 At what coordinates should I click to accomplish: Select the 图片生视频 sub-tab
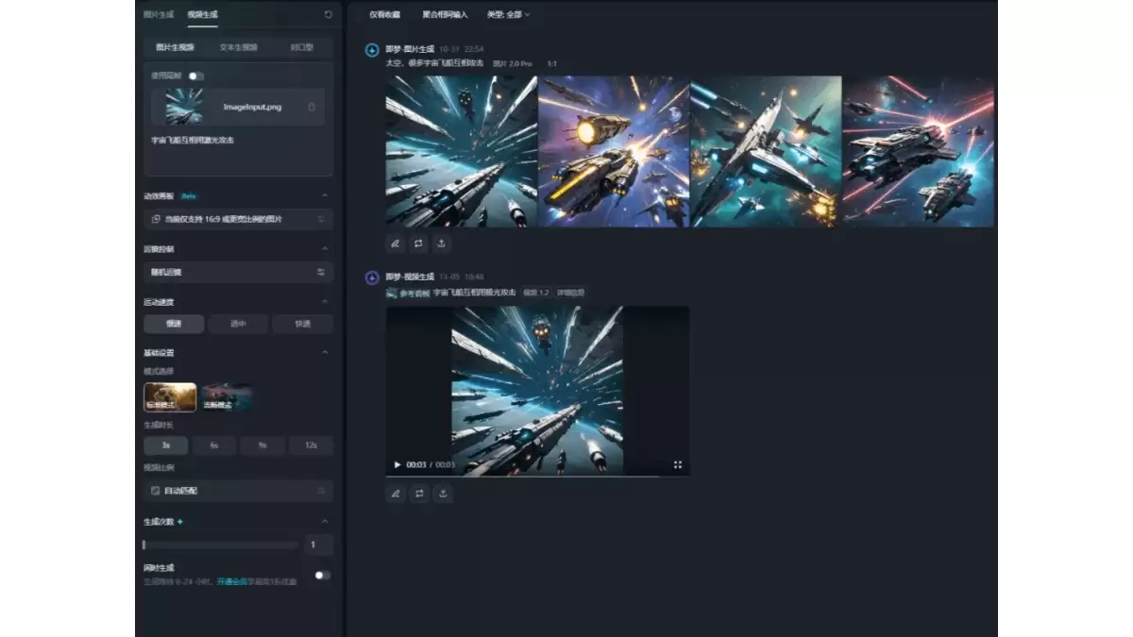pyautogui.click(x=175, y=46)
